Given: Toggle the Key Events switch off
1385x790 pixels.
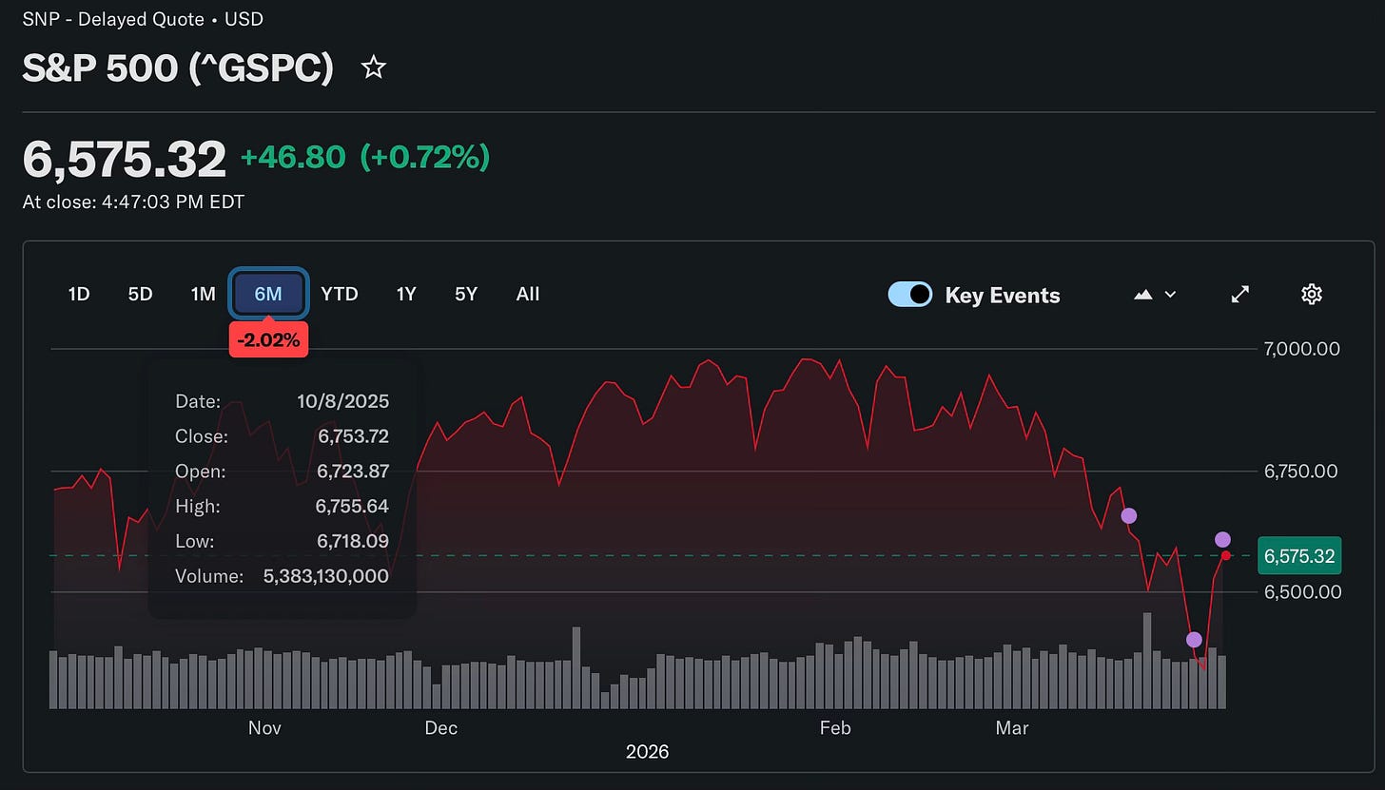Looking at the screenshot, I should [x=909, y=295].
